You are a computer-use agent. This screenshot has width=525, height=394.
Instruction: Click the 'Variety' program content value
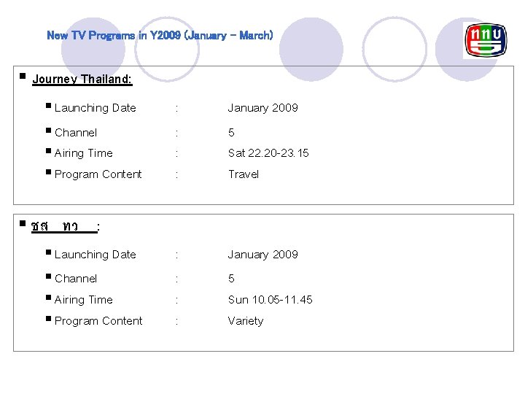click(245, 321)
